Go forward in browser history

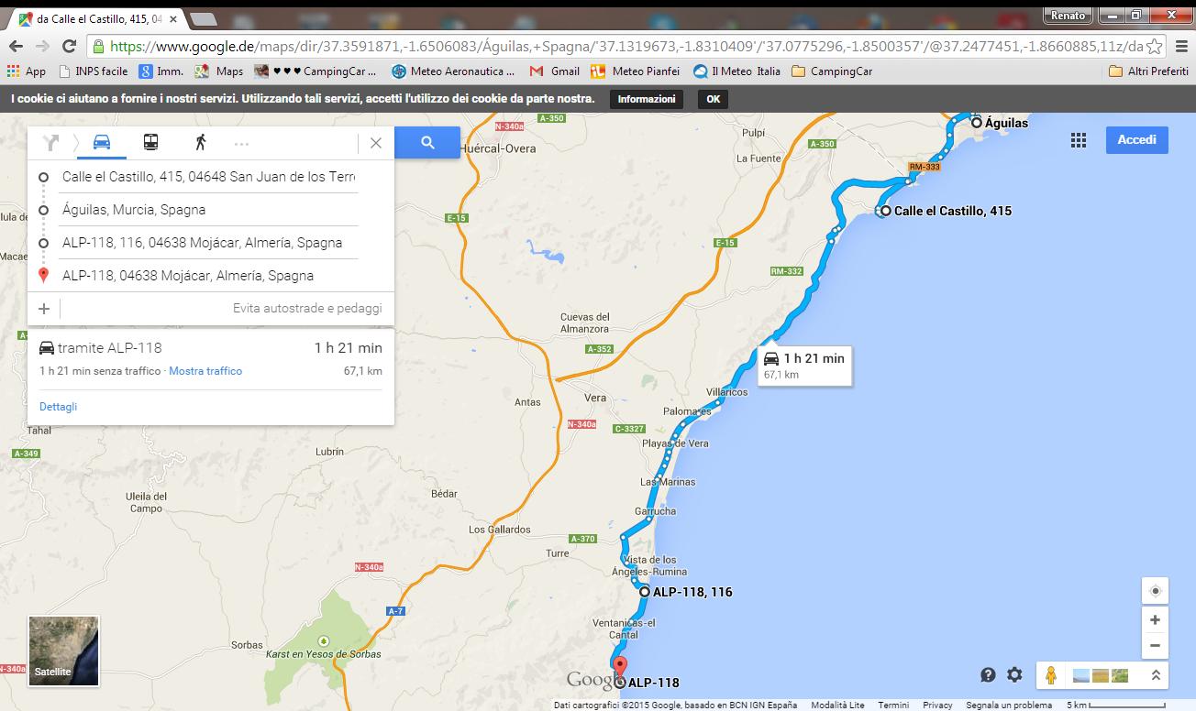(42, 46)
